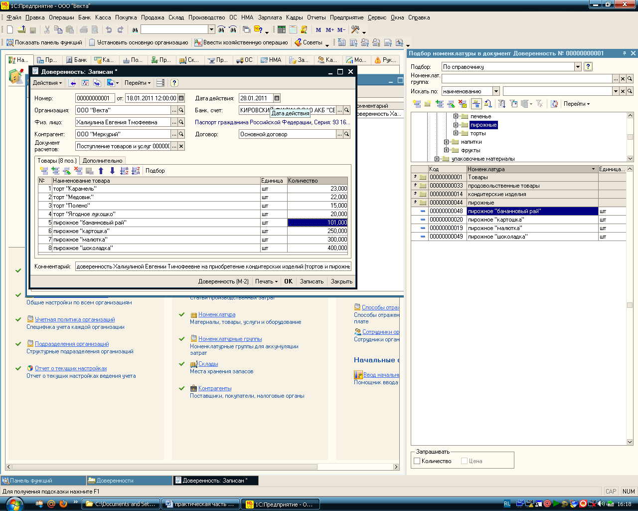Expand the печенье folder in the tree
Image resolution: width=638 pixels, height=511 pixels.
[456, 116]
